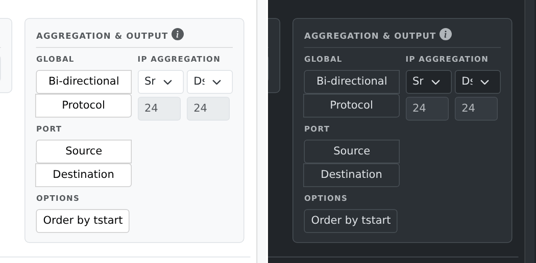Open Dst IP aggregation dropdown, light panel
Viewport: 536px width, 263px height.
click(210, 82)
